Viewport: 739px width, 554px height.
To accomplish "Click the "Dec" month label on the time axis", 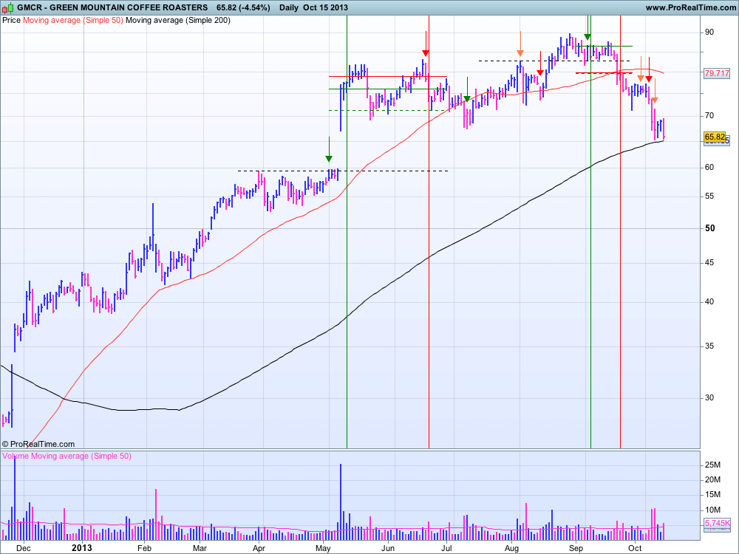I will tap(24, 548).
